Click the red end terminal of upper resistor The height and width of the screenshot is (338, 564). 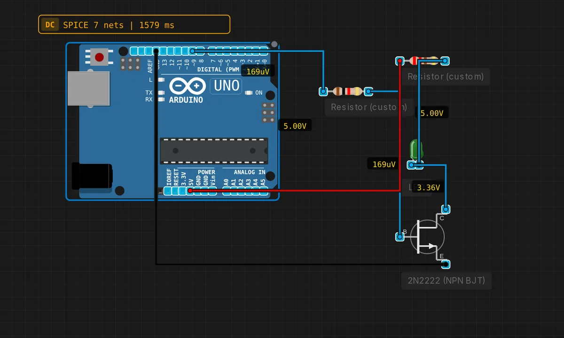399,61
